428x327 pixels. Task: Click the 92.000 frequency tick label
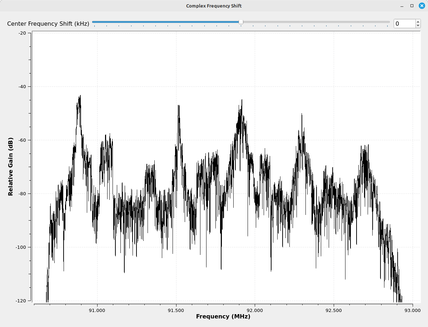(x=255, y=310)
